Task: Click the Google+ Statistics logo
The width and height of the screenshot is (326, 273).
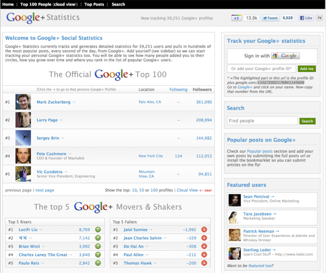Action: (x=43, y=17)
